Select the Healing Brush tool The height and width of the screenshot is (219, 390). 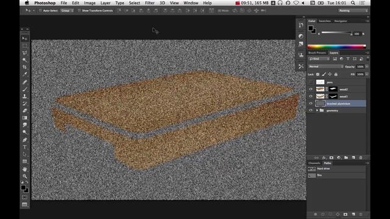24,82
